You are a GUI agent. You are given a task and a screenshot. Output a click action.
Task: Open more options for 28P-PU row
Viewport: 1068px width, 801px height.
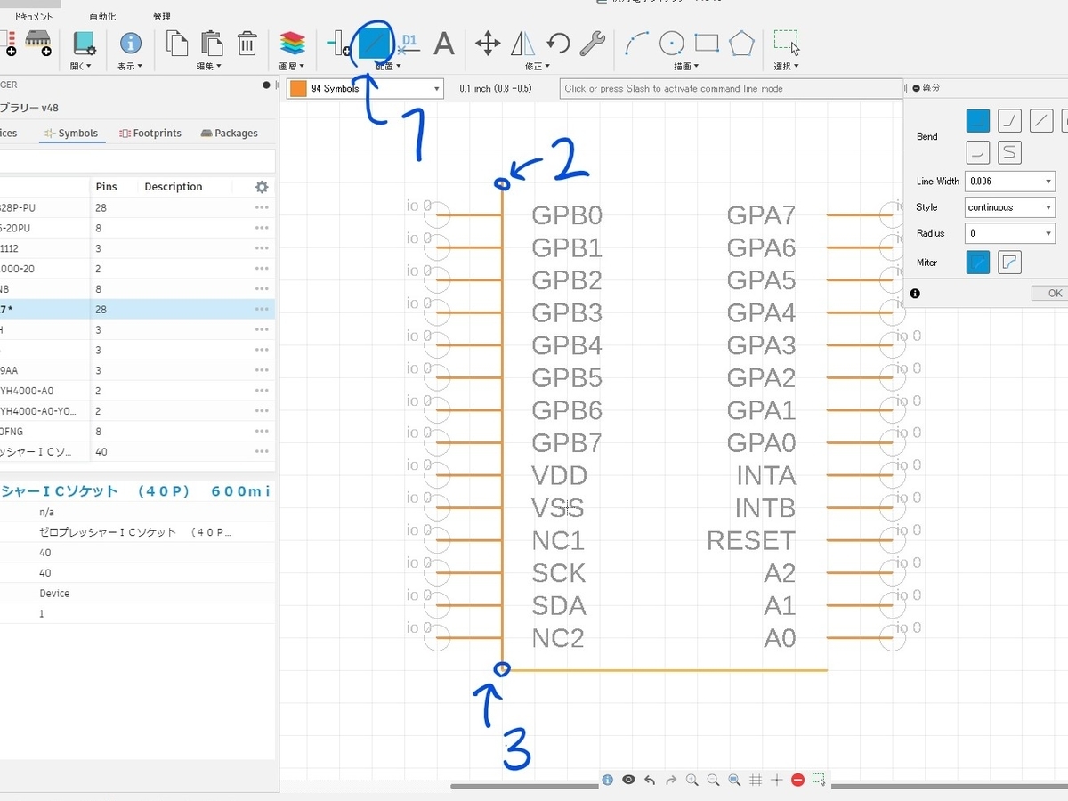pyautogui.click(x=262, y=207)
